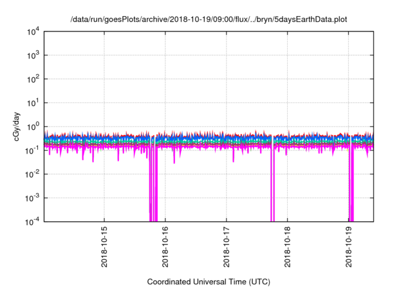Click the plot file path title
The image size is (412, 288).
point(209,19)
